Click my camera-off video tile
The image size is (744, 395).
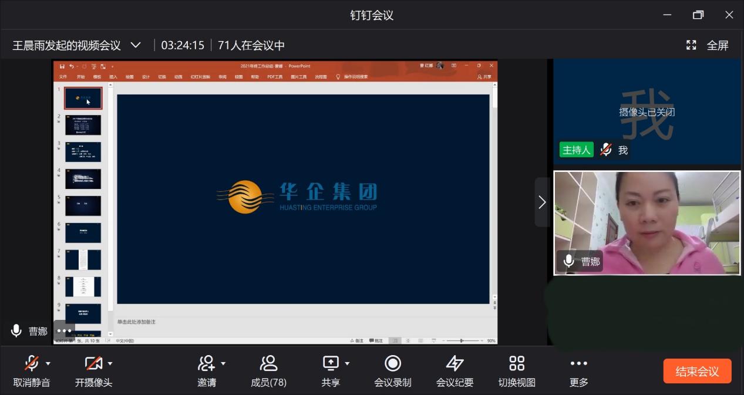pos(647,112)
